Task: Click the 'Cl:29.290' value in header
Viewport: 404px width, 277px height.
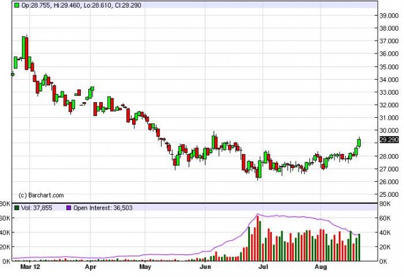Action: click(x=128, y=5)
